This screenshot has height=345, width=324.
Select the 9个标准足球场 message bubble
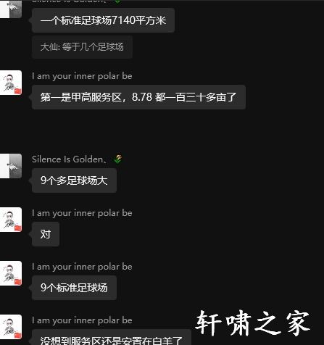(x=74, y=288)
